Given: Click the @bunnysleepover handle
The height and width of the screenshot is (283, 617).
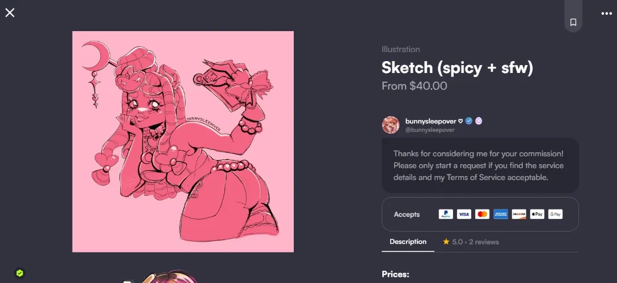Looking at the screenshot, I should click(x=430, y=130).
